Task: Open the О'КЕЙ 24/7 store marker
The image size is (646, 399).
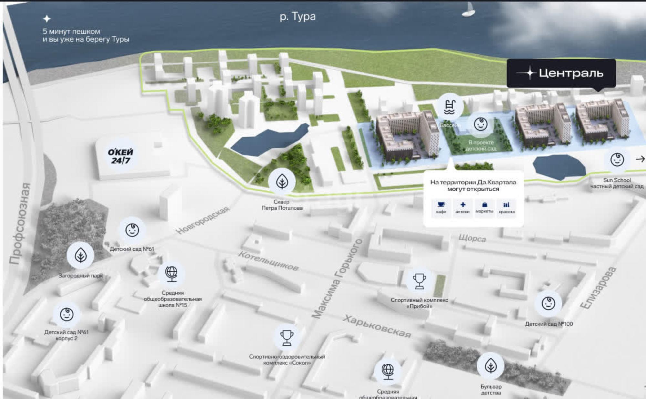Action: coord(120,156)
